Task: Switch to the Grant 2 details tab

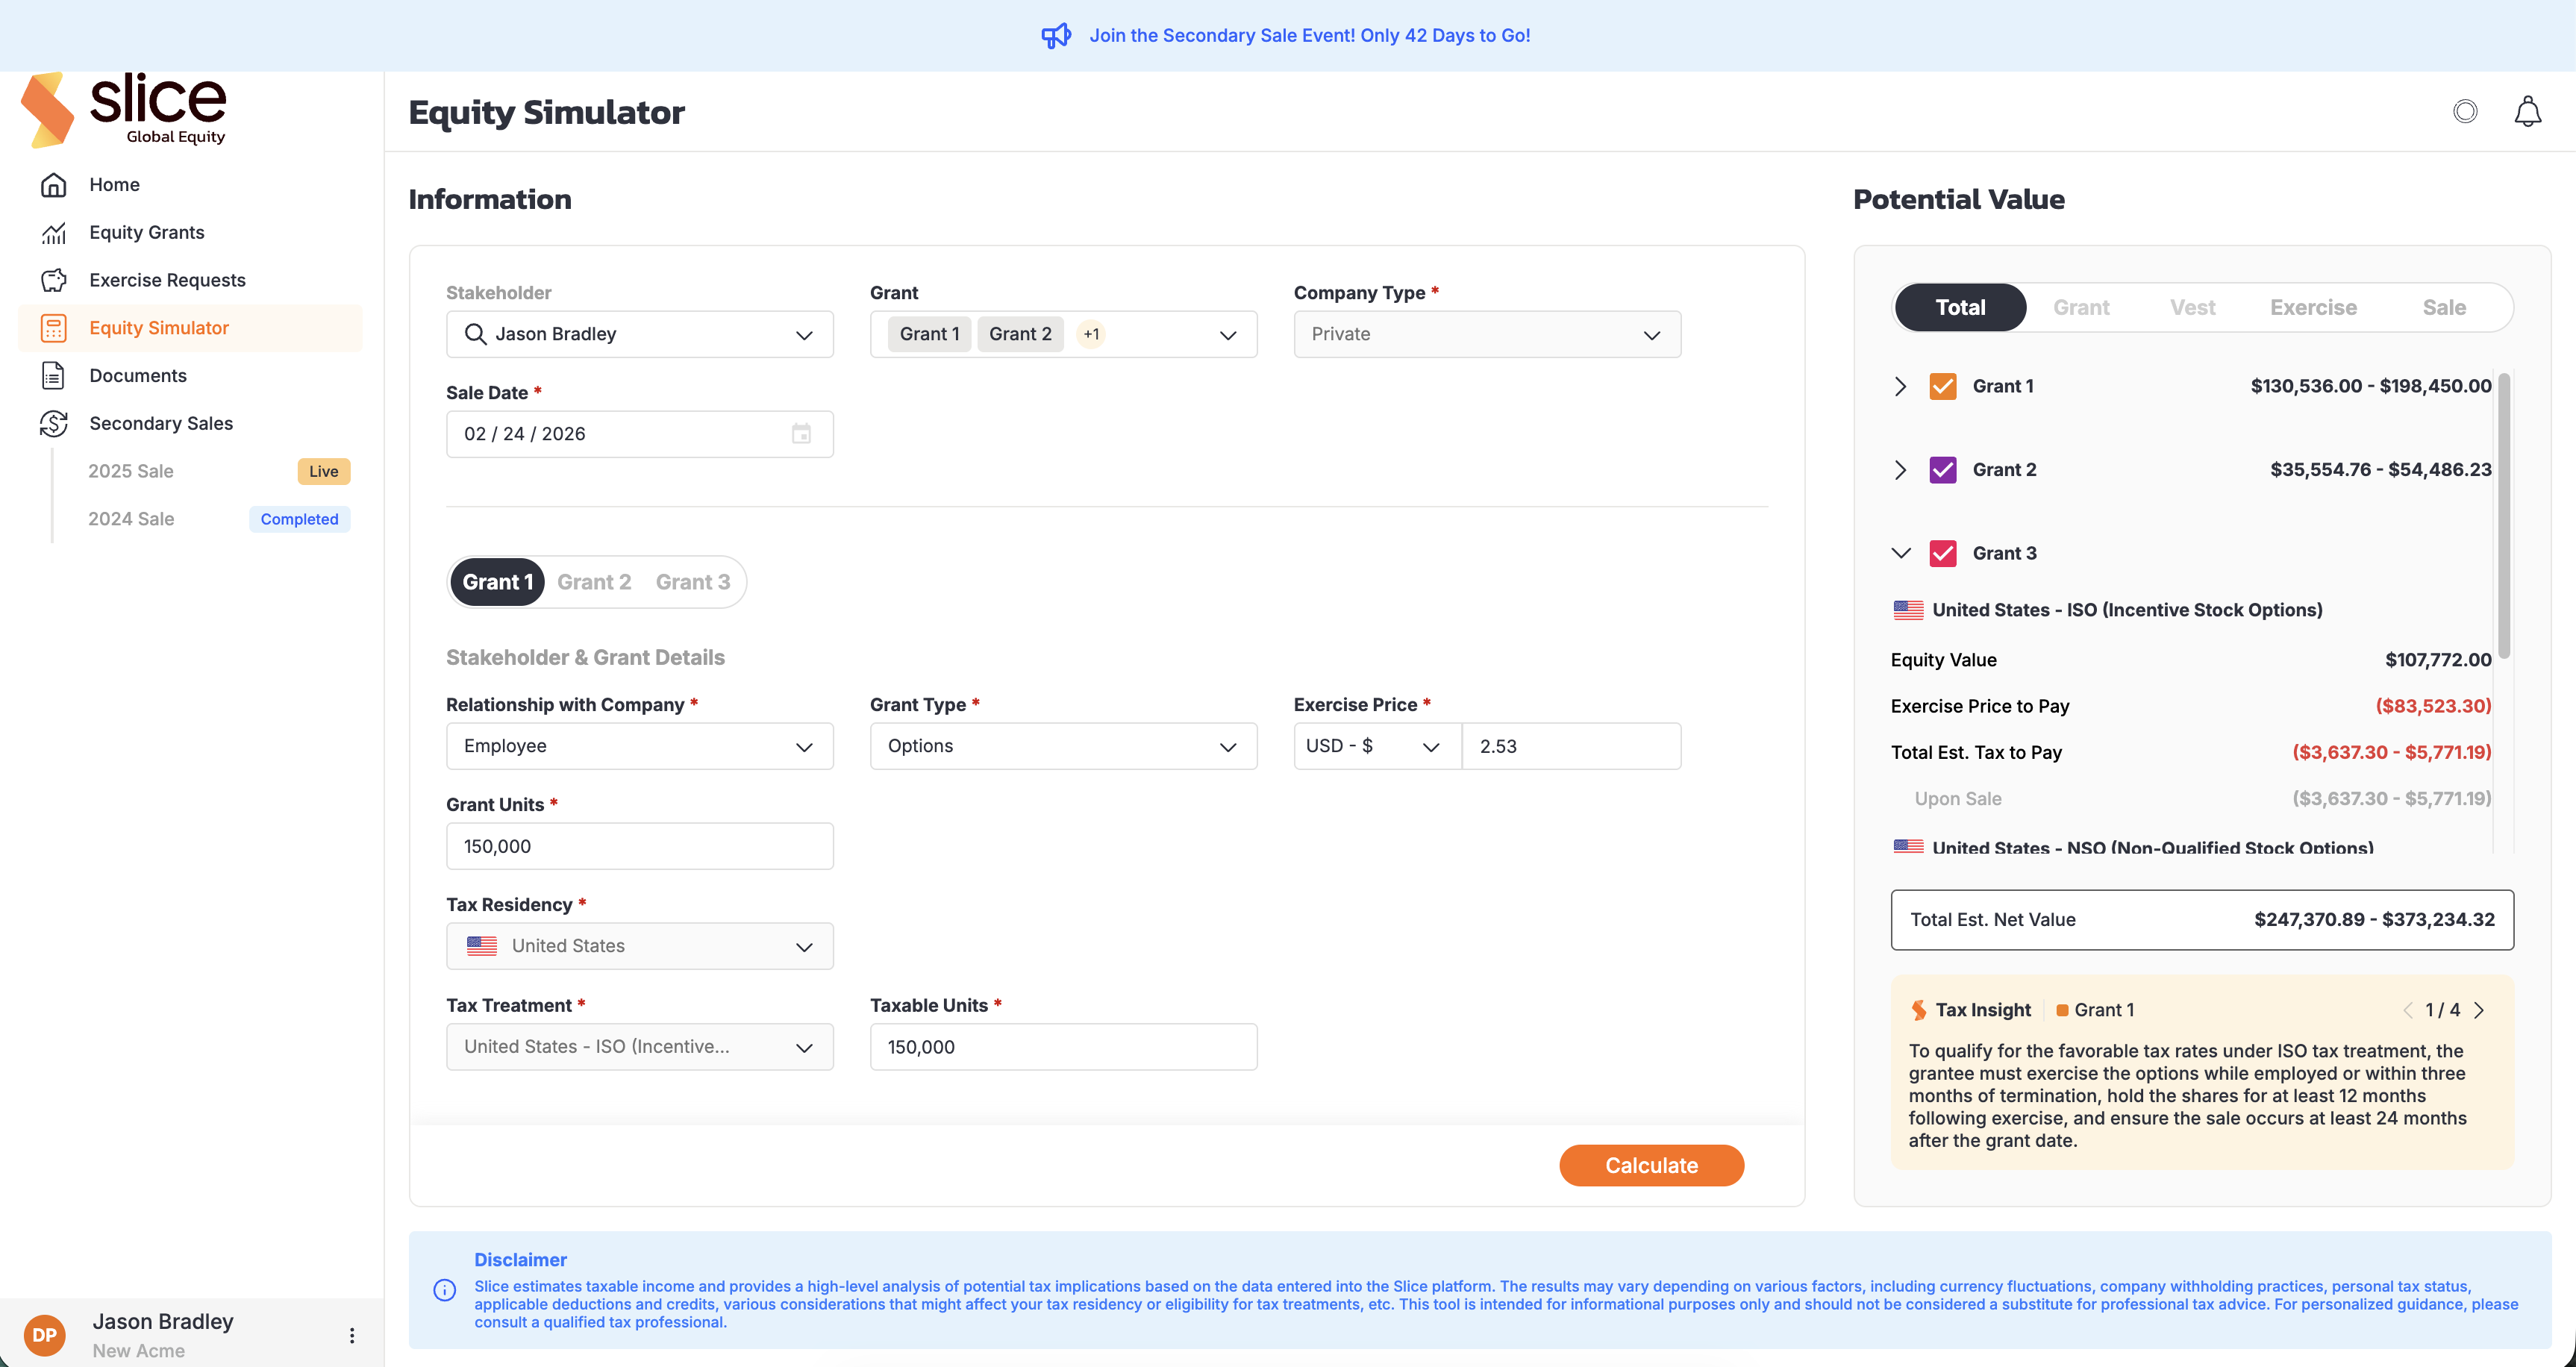Action: [x=594, y=582]
